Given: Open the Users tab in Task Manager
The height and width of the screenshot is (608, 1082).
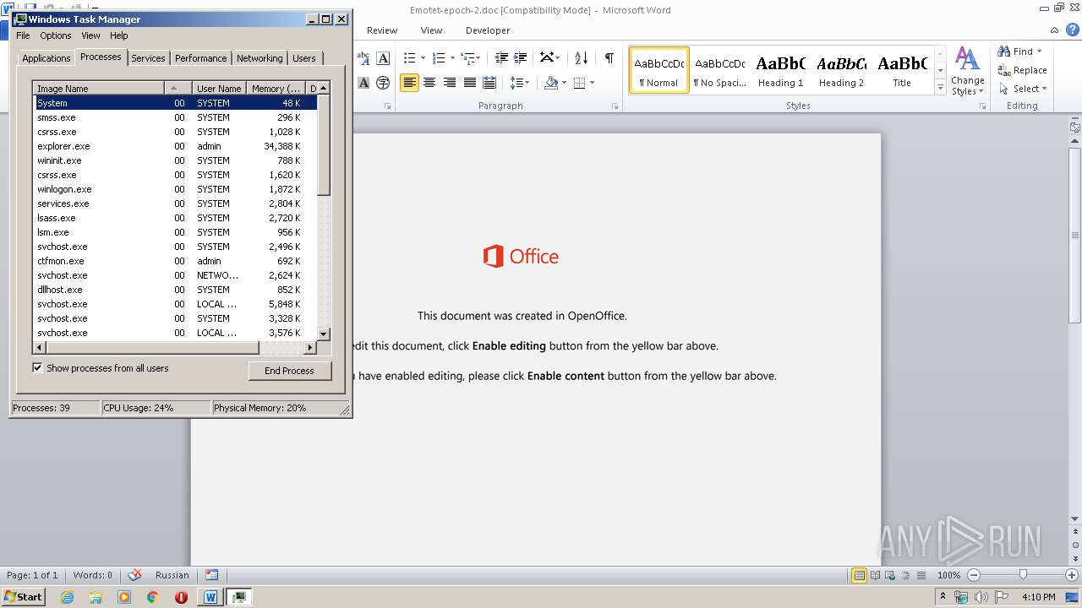Looking at the screenshot, I should click(x=304, y=58).
